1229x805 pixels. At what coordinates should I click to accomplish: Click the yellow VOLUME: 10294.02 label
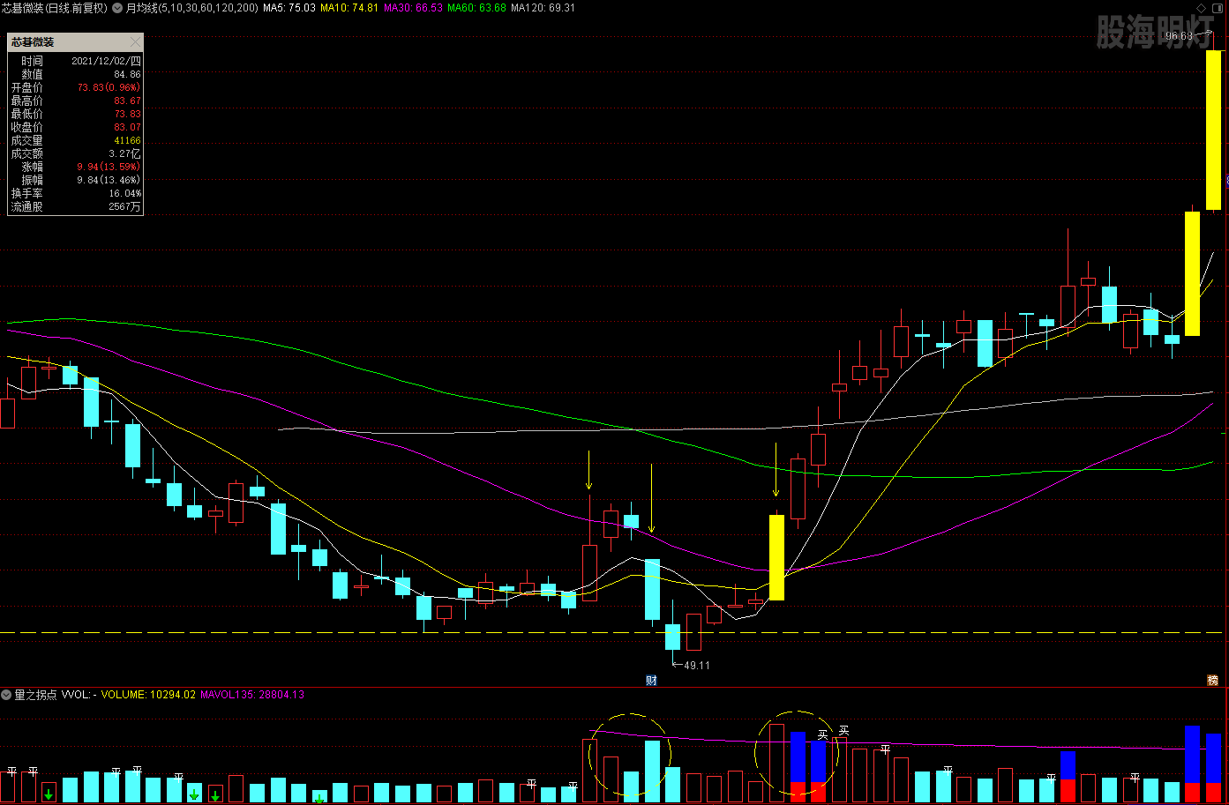148,695
